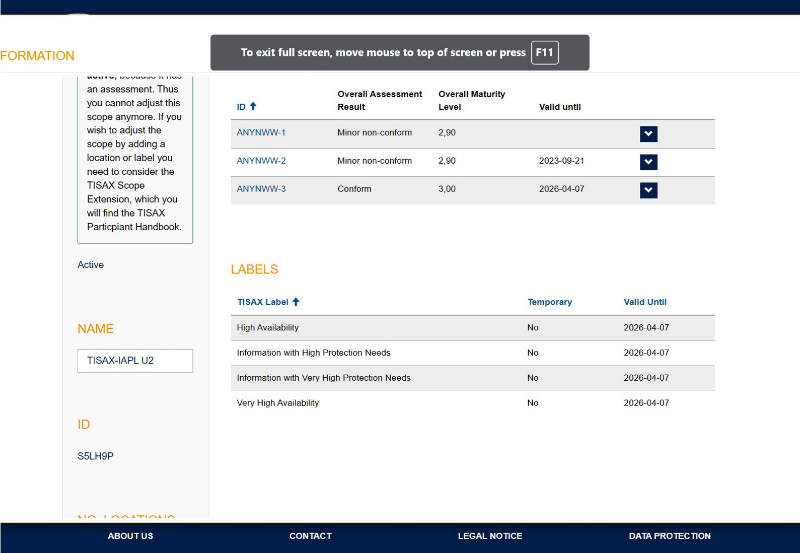Sort labels by TISAX Label arrow icon
The image size is (800, 553).
click(x=296, y=302)
